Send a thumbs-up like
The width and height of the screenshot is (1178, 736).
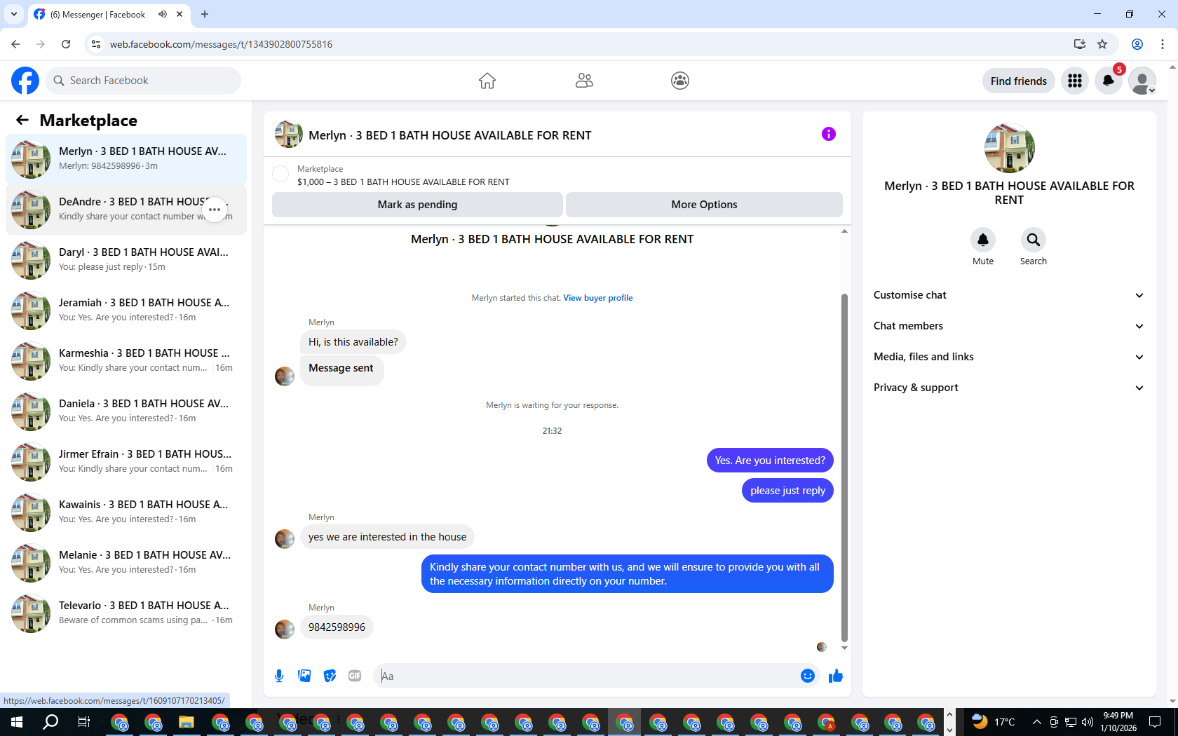pos(836,676)
